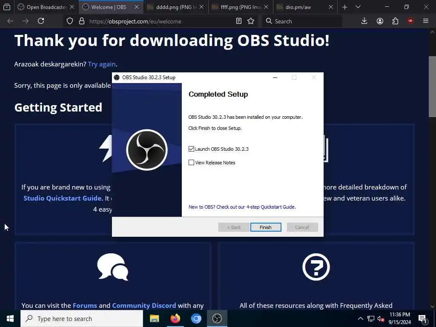Open File Explorer from the taskbar

[x=154, y=318]
